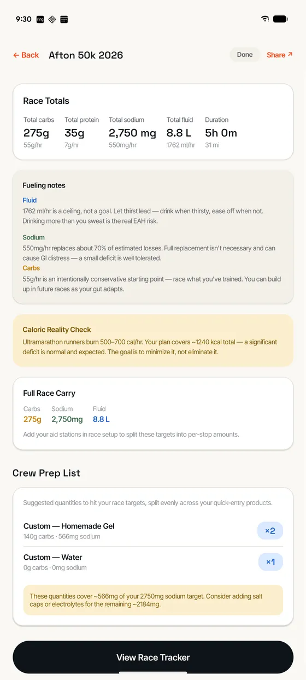The image size is (306, 680).
Task: Tap the Wi-Fi status icon
Action: tap(265, 19)
